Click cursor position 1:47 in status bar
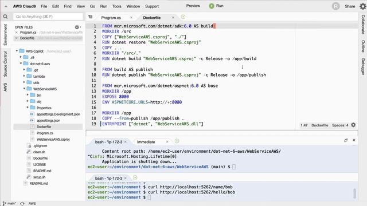Image resolution: width=367 pixels, height=206 pixels. [x=304, y=125]
